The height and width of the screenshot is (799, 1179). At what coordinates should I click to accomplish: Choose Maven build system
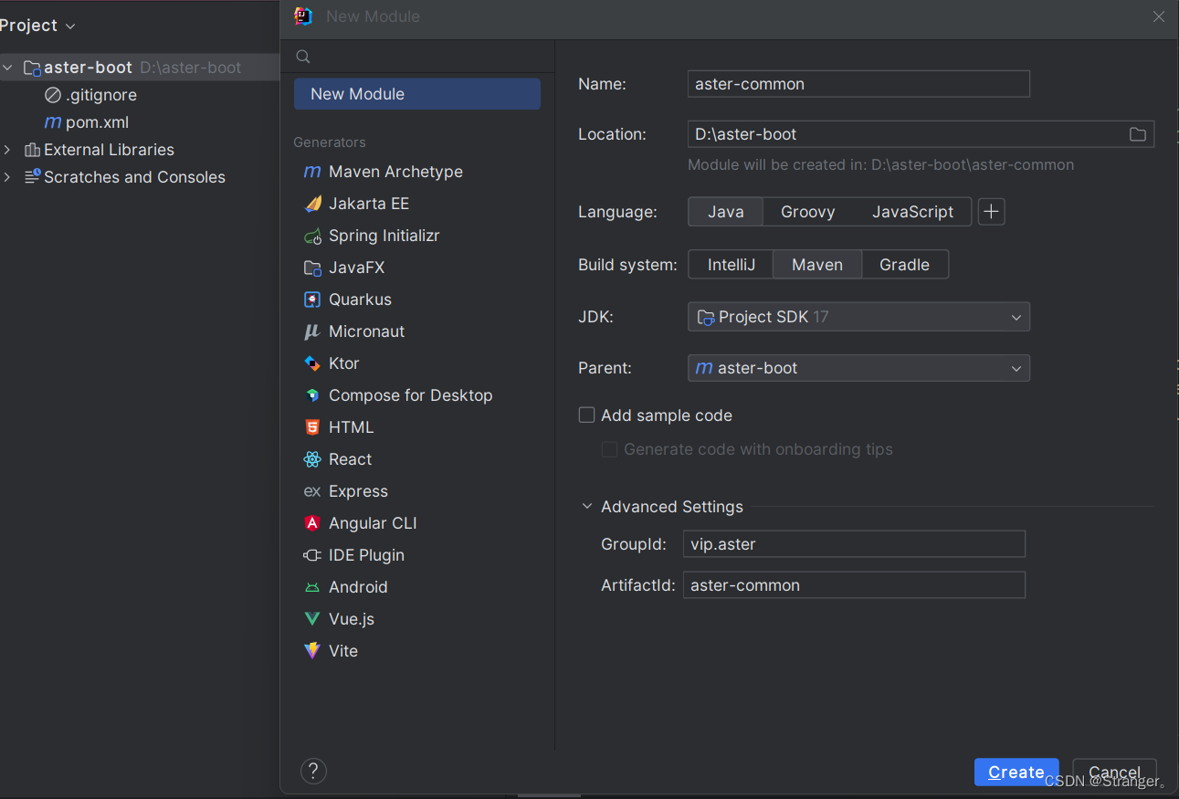click(817, 265)
